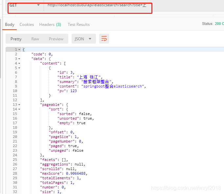Click the "empty": true line

pos(71,123)
